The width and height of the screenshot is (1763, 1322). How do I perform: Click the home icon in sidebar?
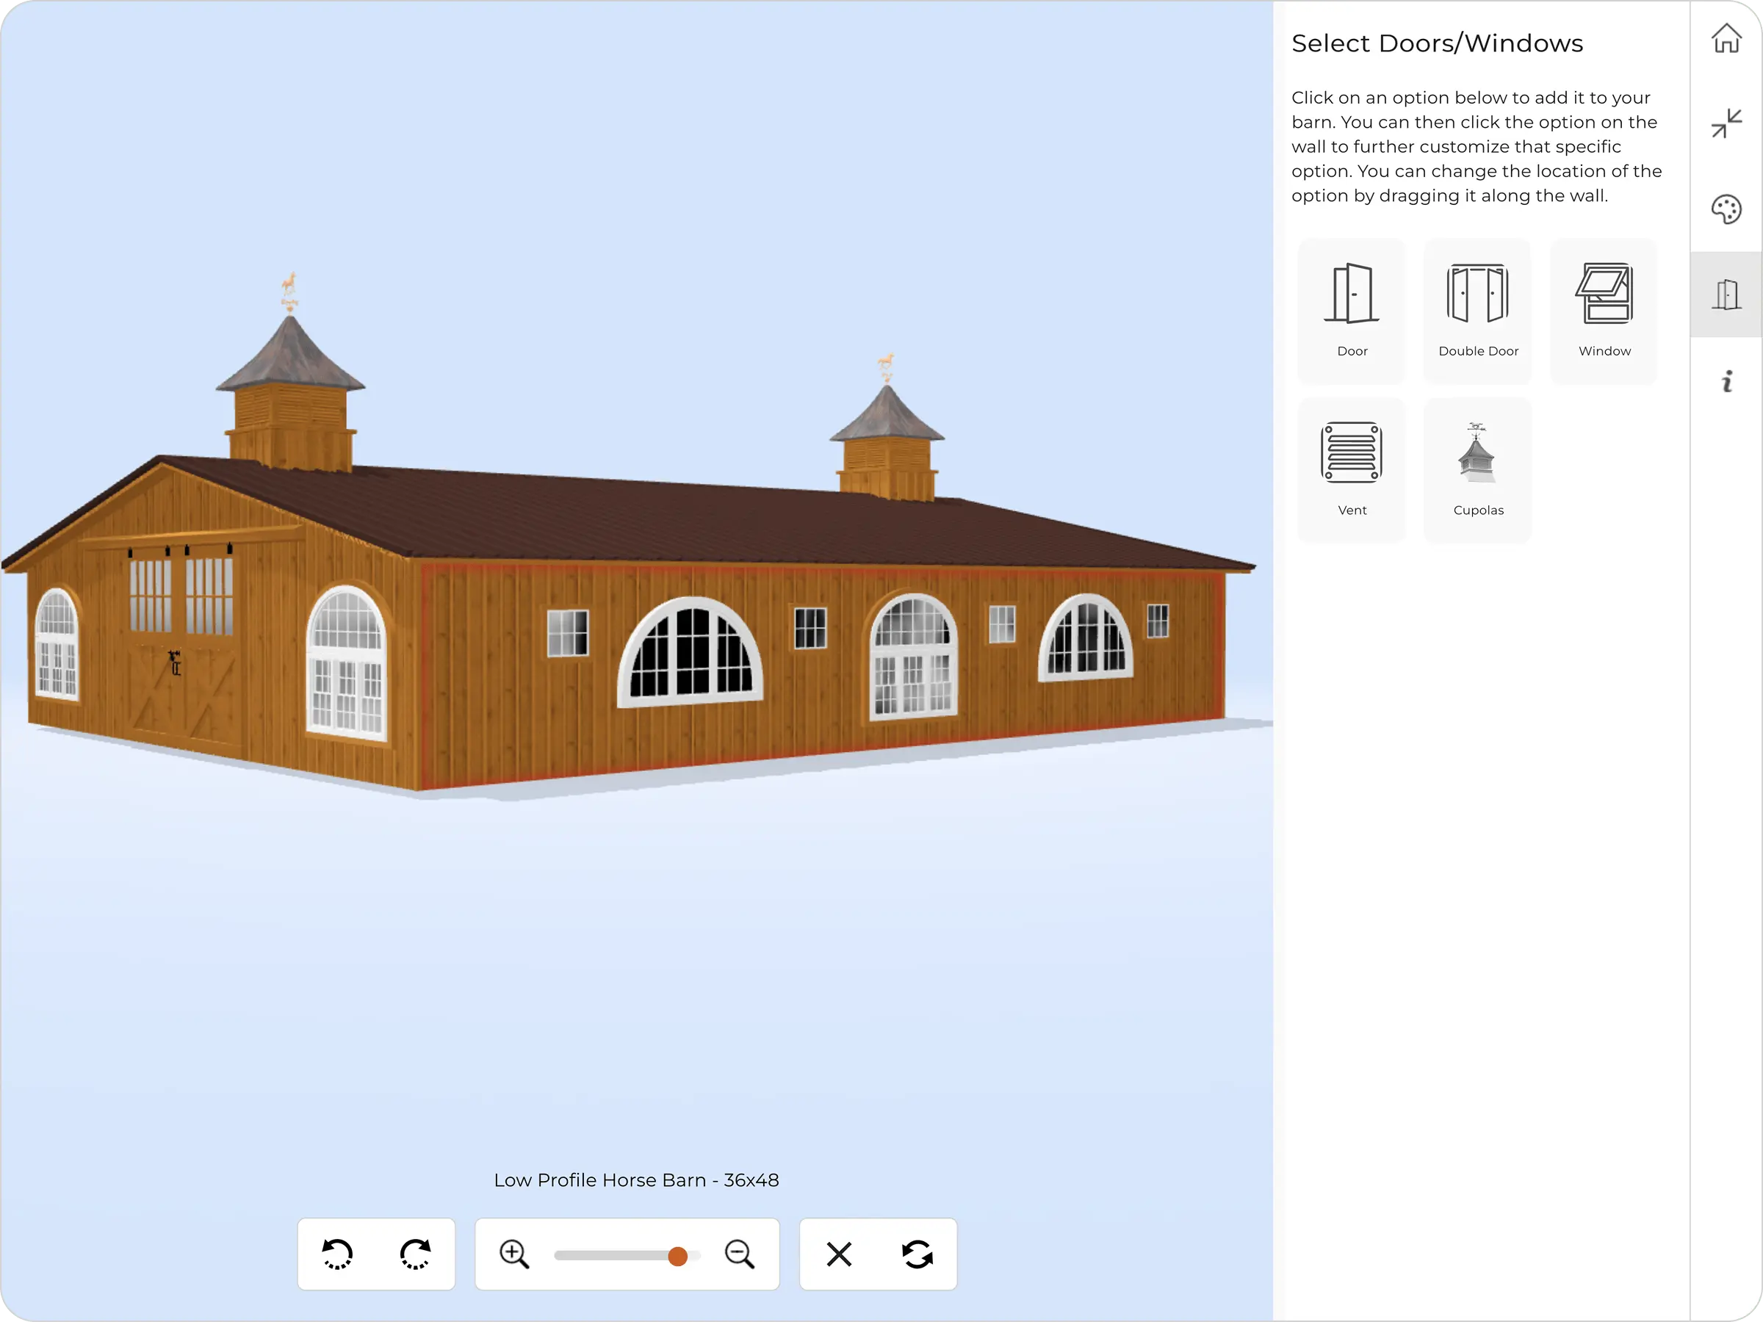(x=1726, y=38)
